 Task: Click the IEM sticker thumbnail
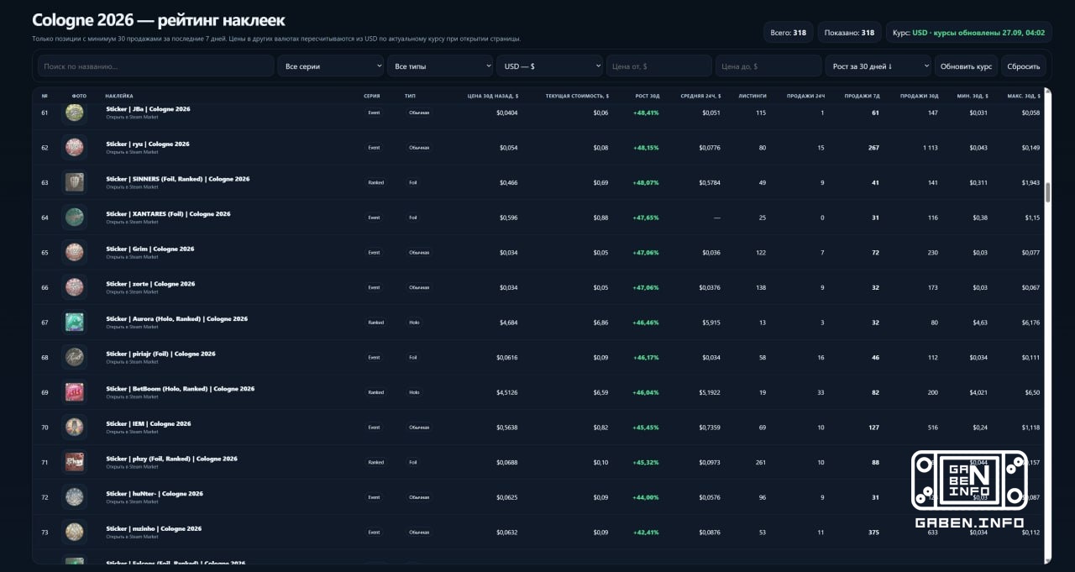[75, 428]
